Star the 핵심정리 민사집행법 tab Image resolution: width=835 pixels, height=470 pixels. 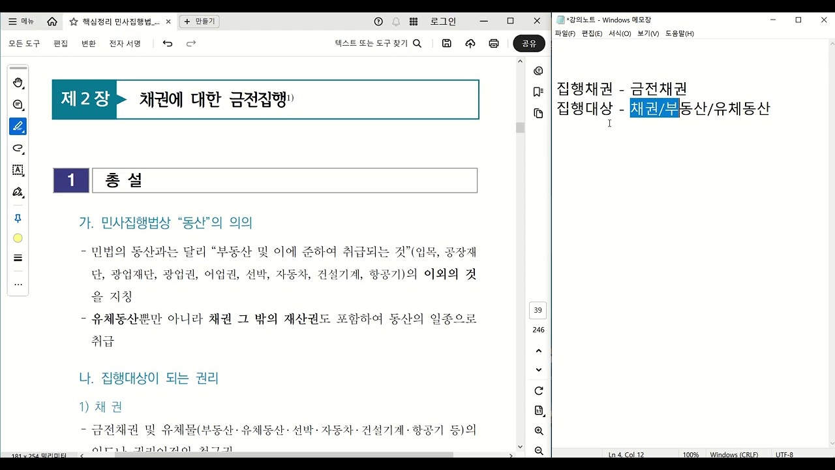pyautogui.click(x=74, y=22)
